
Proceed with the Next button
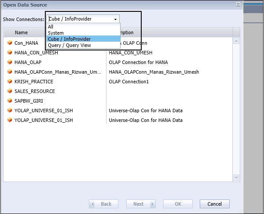click(x=141, y=204)
